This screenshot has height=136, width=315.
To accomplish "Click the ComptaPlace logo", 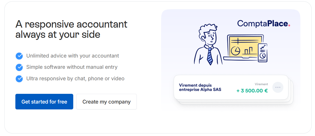I will pyautogui.click(x=264, y=24).
